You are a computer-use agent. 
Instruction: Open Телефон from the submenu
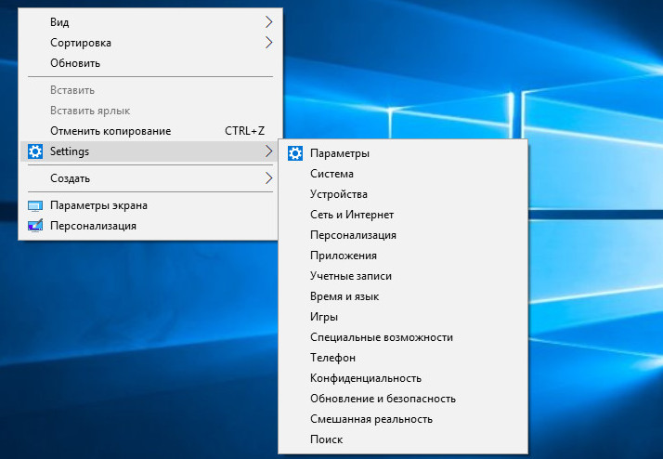pos(403,358)
